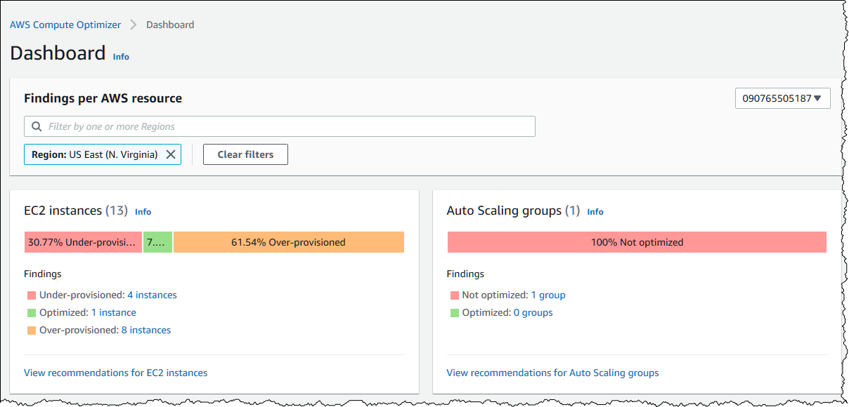Remove the US East Region filter via its X
849x407 pixels.
[171, 154]
